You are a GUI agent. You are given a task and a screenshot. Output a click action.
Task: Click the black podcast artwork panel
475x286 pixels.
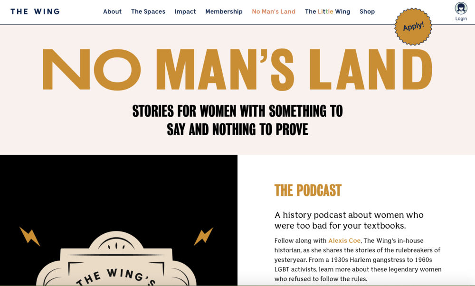119,221
